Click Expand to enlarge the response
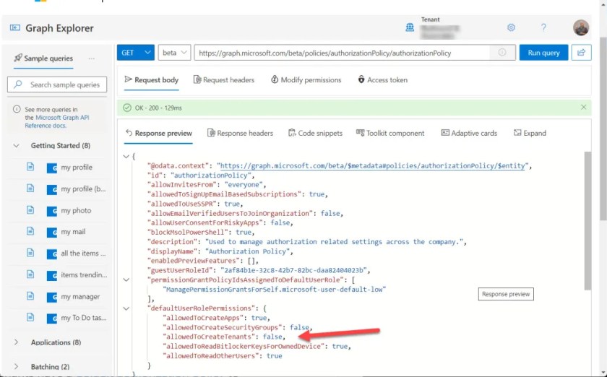 pos(530,133)
